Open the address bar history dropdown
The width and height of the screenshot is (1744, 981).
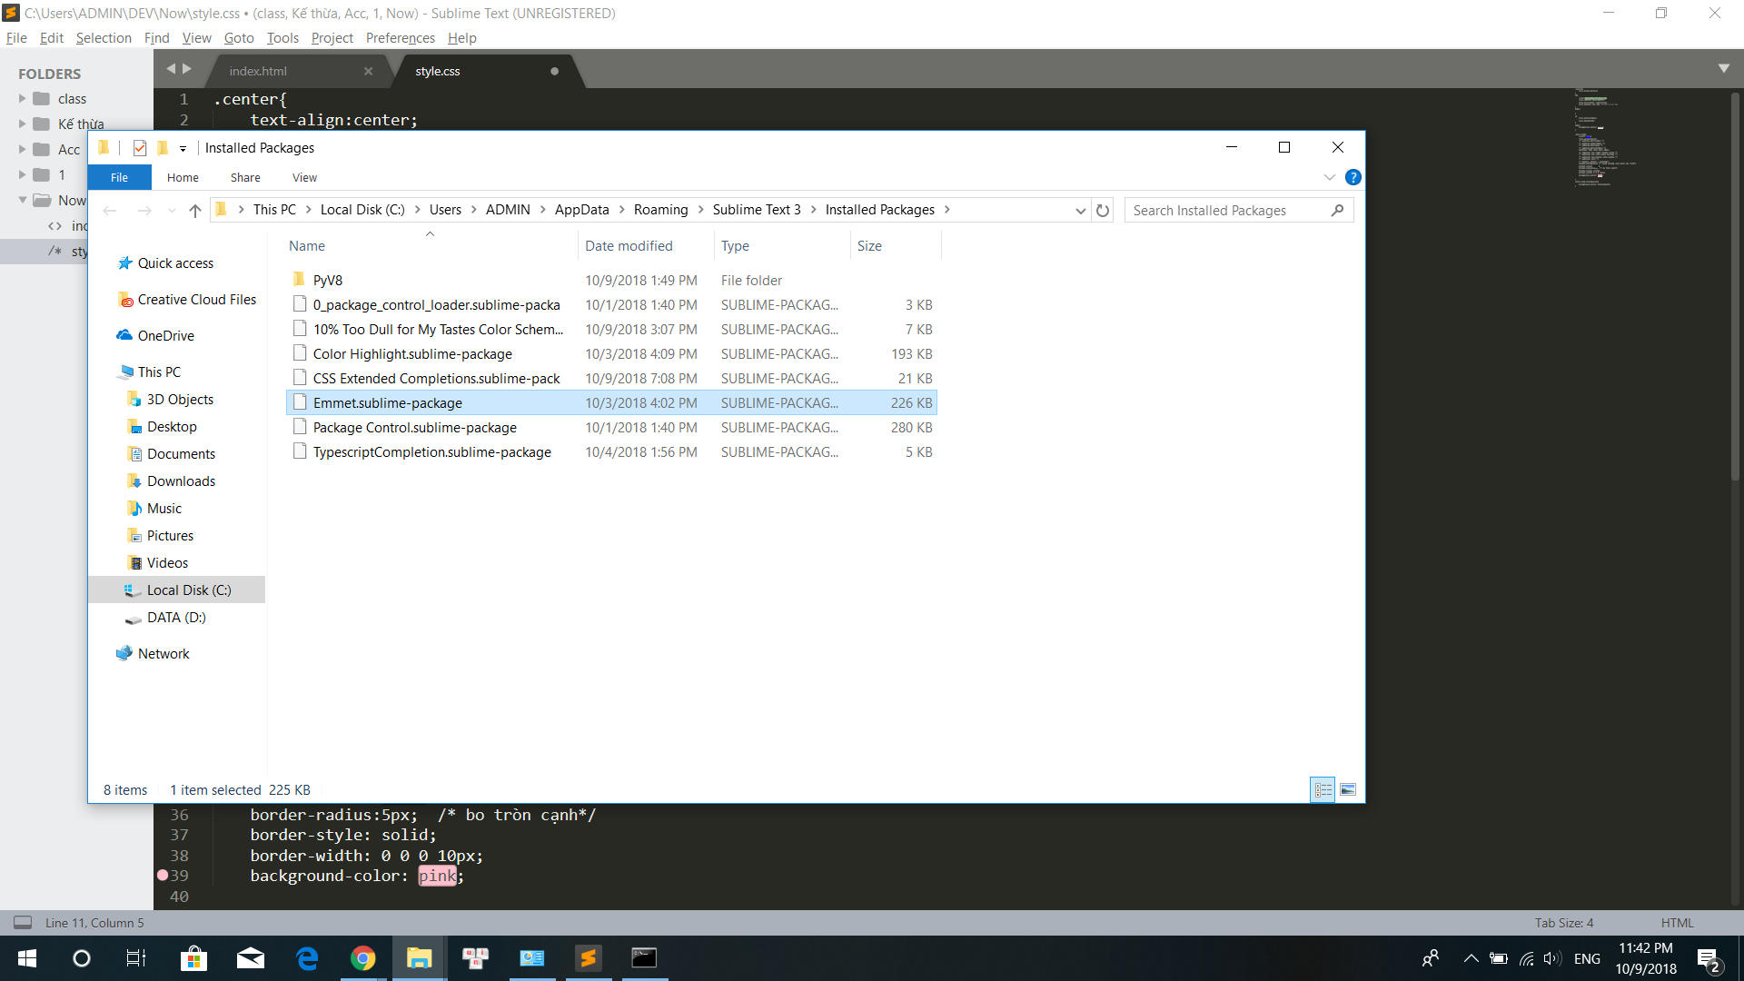coord(1080,211)
